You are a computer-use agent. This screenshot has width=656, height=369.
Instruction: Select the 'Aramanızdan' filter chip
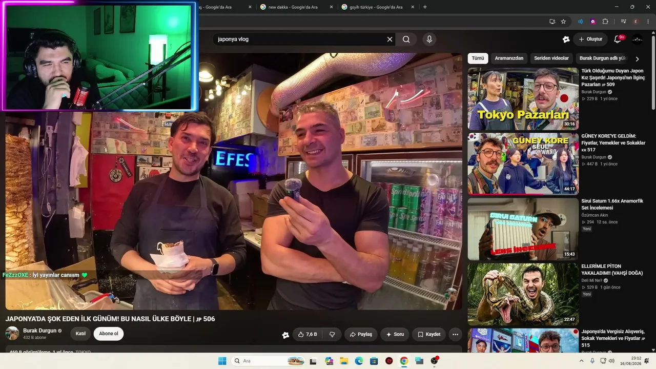coord(509,58)
